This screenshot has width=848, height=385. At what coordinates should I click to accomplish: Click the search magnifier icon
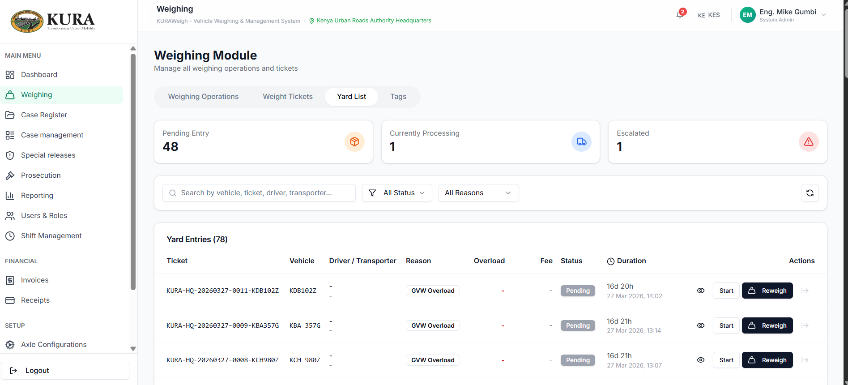coord(173,193)
